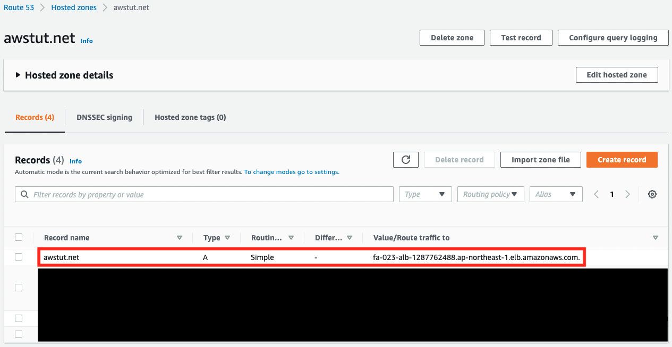
Task: Click the refresh records icon button
Action: click(406, 160)
